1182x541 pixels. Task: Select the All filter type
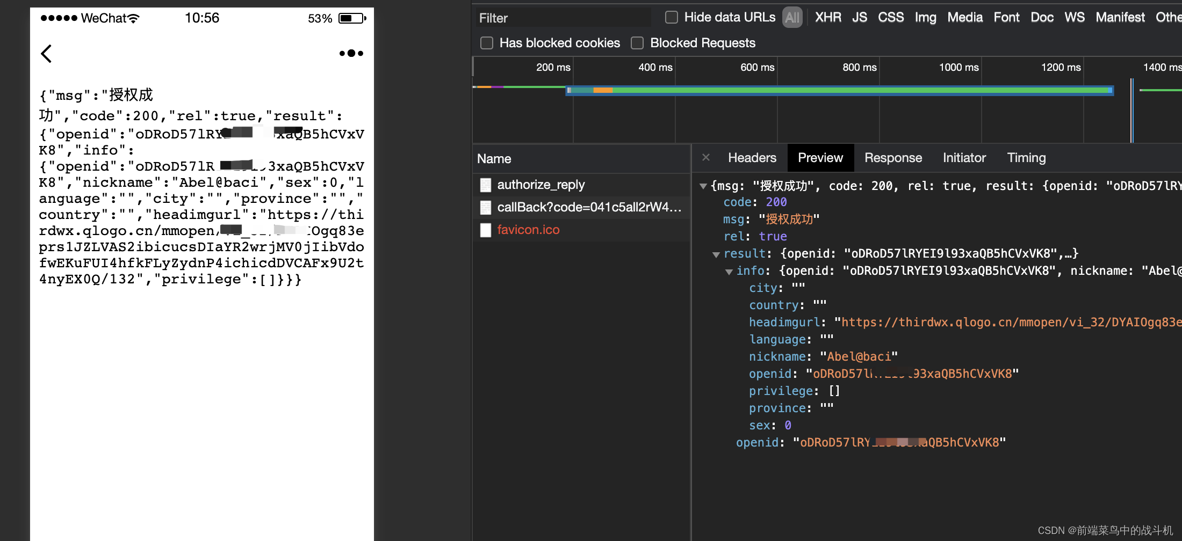click(x=792, y=17)
